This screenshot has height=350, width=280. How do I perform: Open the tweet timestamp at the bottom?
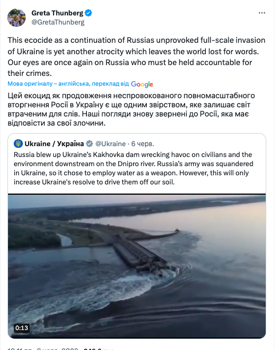(42, 348)
